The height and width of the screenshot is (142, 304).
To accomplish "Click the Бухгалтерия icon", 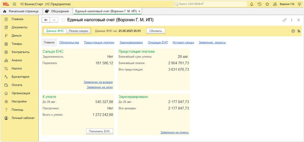I will tap(6, 77).
